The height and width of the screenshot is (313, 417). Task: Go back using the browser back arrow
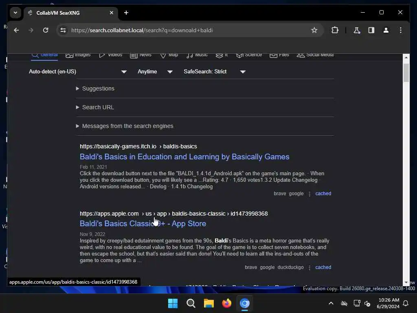[x=16, y=30]
